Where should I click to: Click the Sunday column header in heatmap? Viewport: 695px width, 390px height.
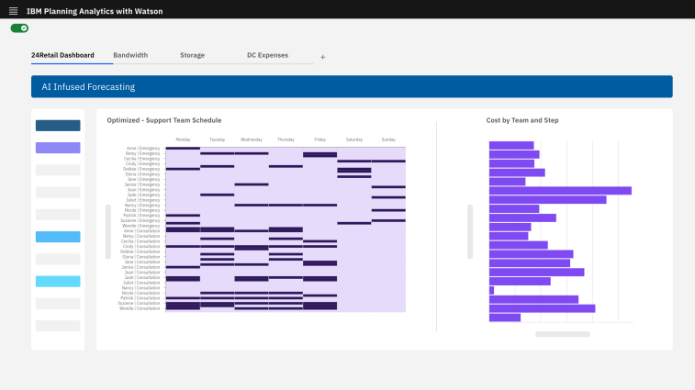388,139
